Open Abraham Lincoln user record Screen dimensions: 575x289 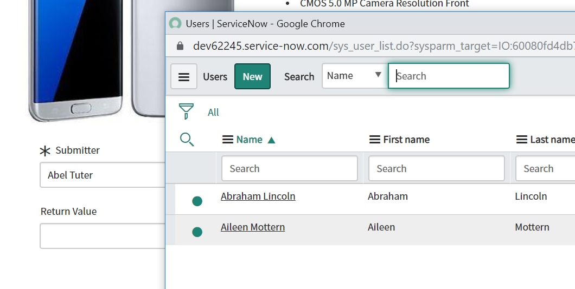(258, 196)
